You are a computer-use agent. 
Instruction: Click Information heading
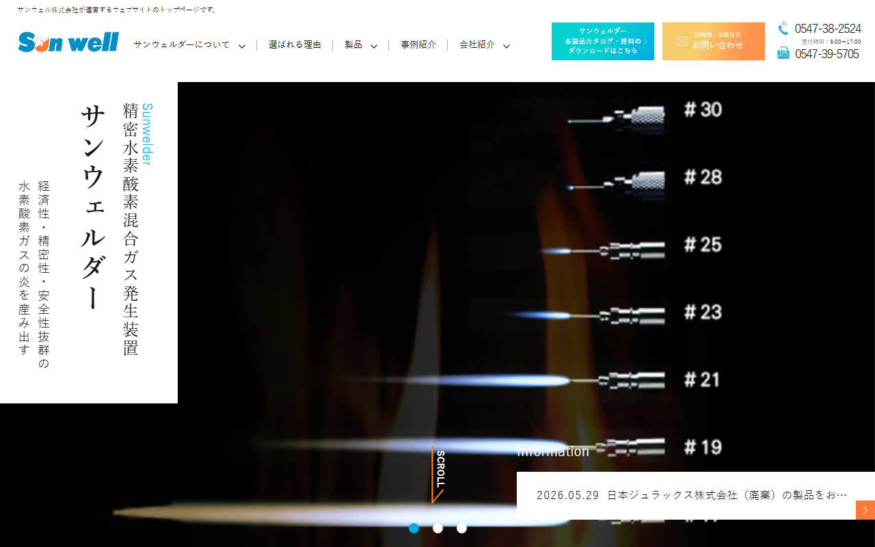[553, 451]
